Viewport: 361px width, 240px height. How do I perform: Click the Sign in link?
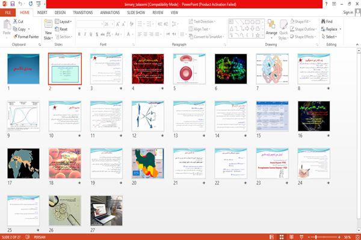348,13
